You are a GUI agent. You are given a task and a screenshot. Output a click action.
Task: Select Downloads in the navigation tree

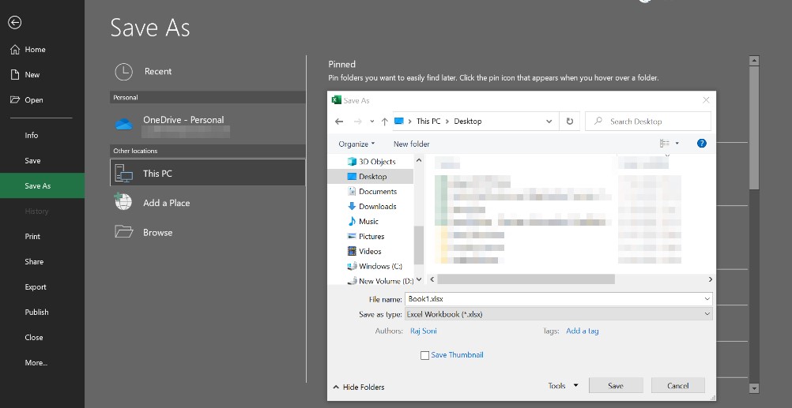point(377,207)
